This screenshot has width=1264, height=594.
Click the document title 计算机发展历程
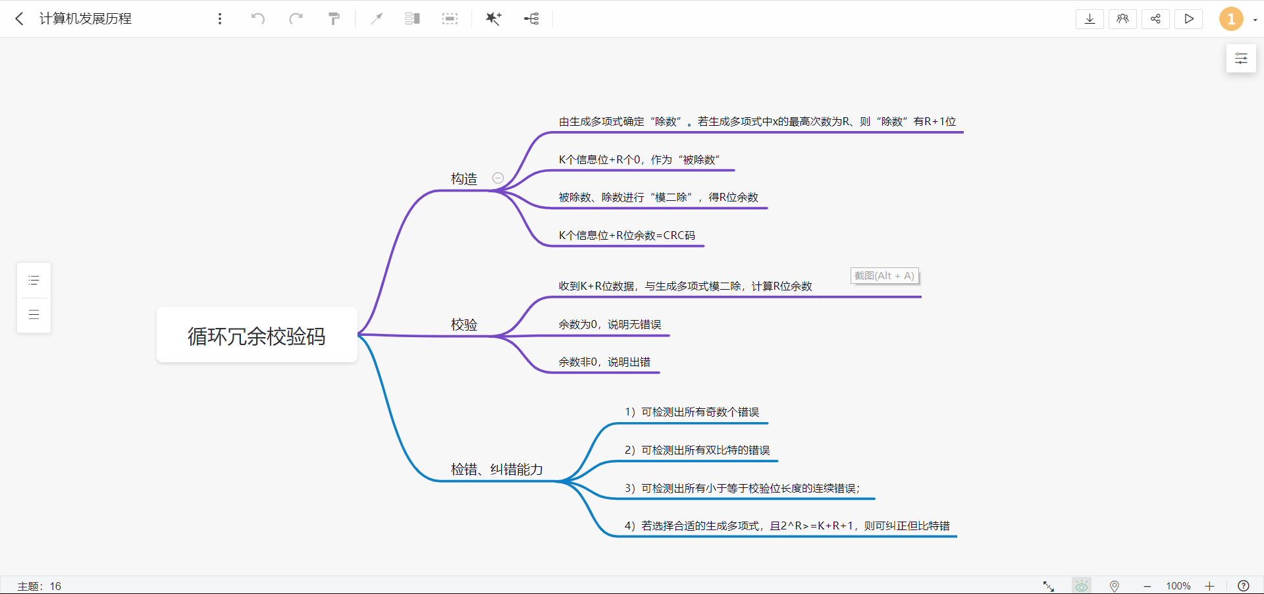[x=86, y=18]
